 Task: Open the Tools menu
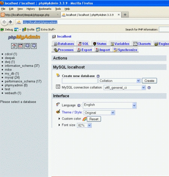click(58, 9)
